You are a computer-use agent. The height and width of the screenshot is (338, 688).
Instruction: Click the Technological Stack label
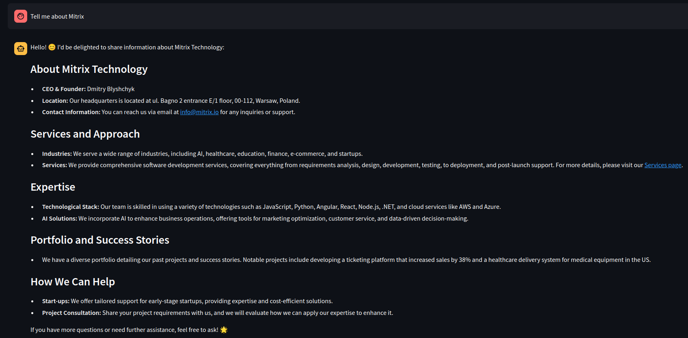[71, 207]
